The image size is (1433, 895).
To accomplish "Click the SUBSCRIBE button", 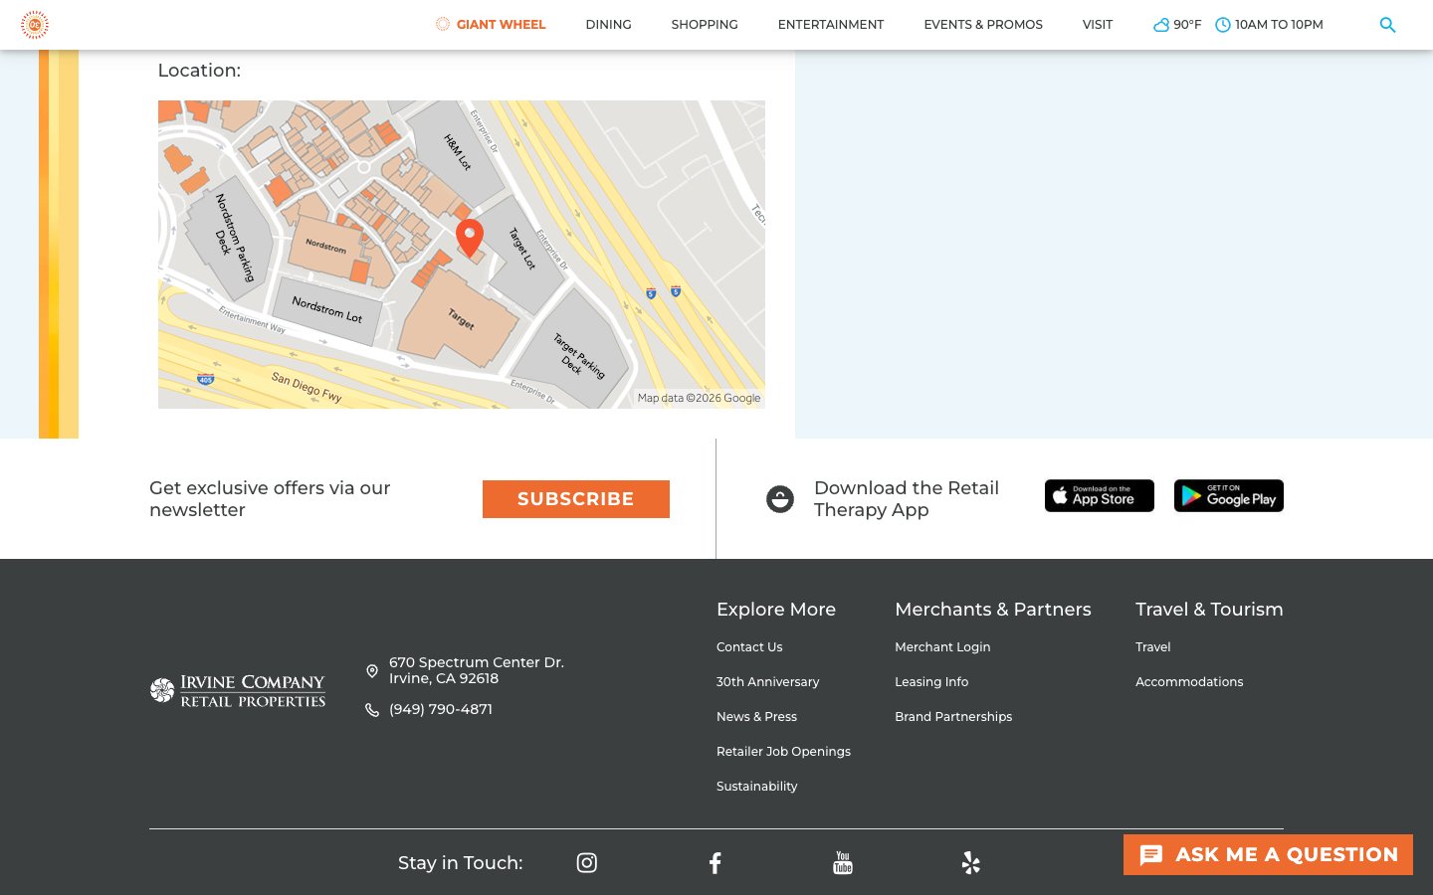I will pyautogui.click(x=575, y=498).
